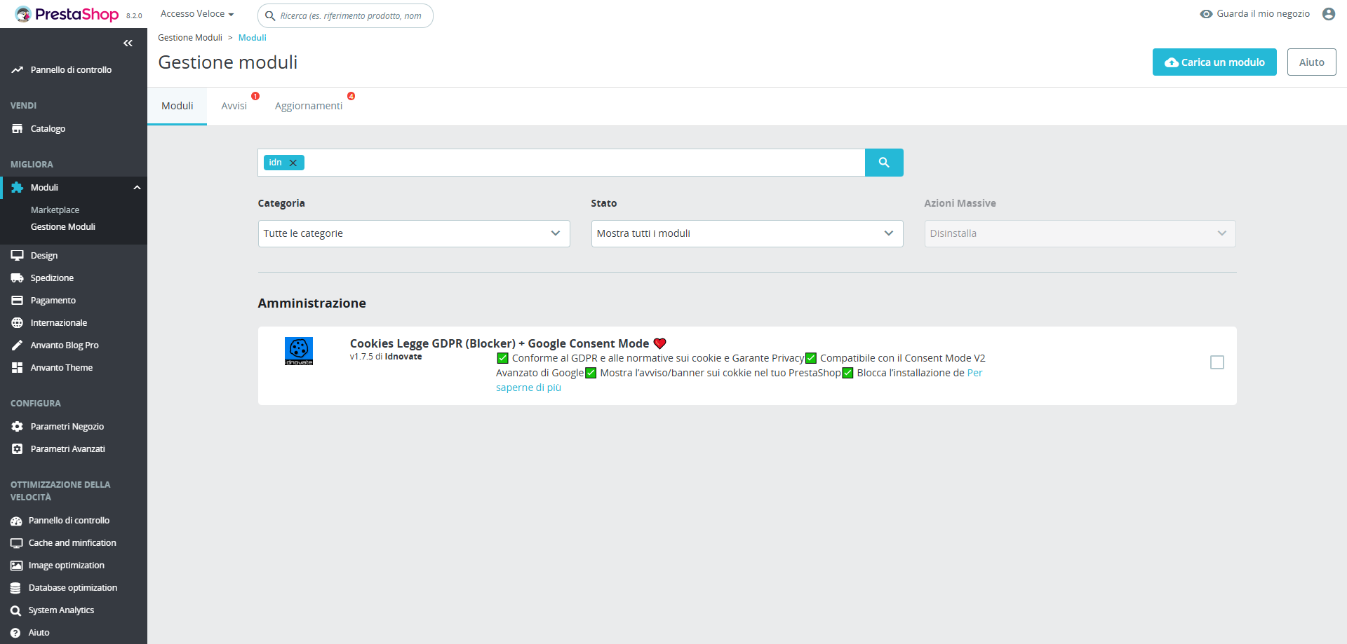Image resolution: width=1347 pixels, height=644 pixels.
Task: Click the Pannello di controllo trend icon
Action: point(17,70)
